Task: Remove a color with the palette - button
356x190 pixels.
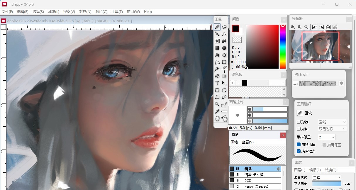Action: (x=238, y=83)
